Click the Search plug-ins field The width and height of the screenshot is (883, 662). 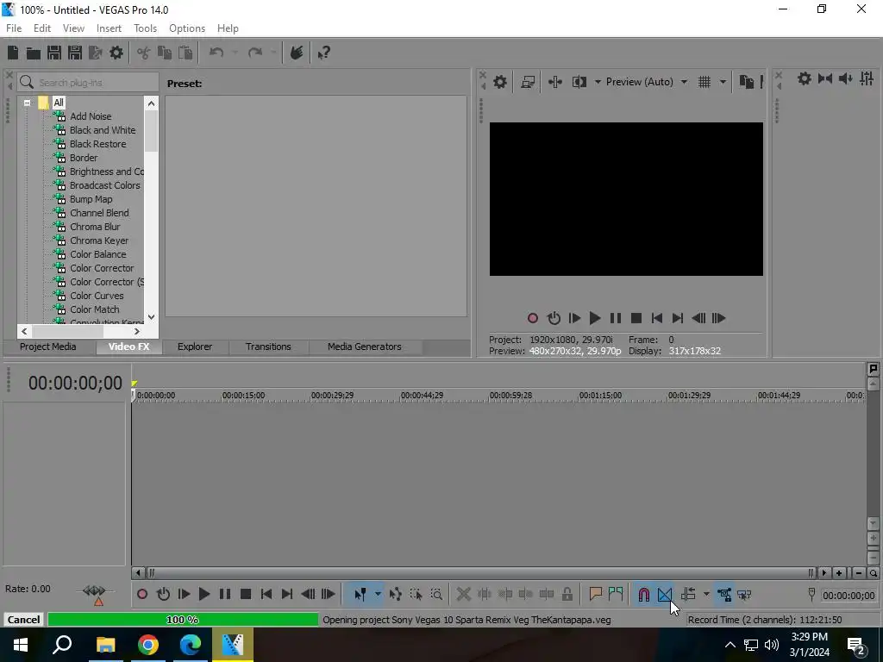tap(88, 83)
